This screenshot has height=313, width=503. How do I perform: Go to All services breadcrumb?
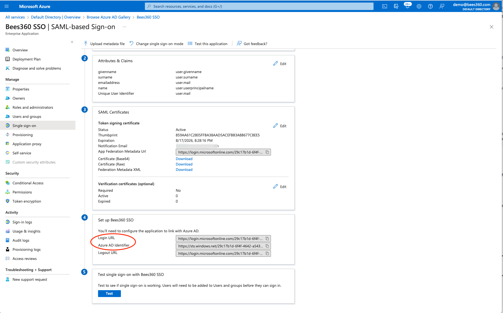[15, 17]
